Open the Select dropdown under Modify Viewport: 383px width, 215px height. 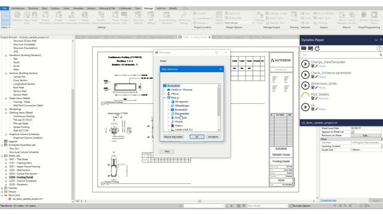tap(5, 27)
